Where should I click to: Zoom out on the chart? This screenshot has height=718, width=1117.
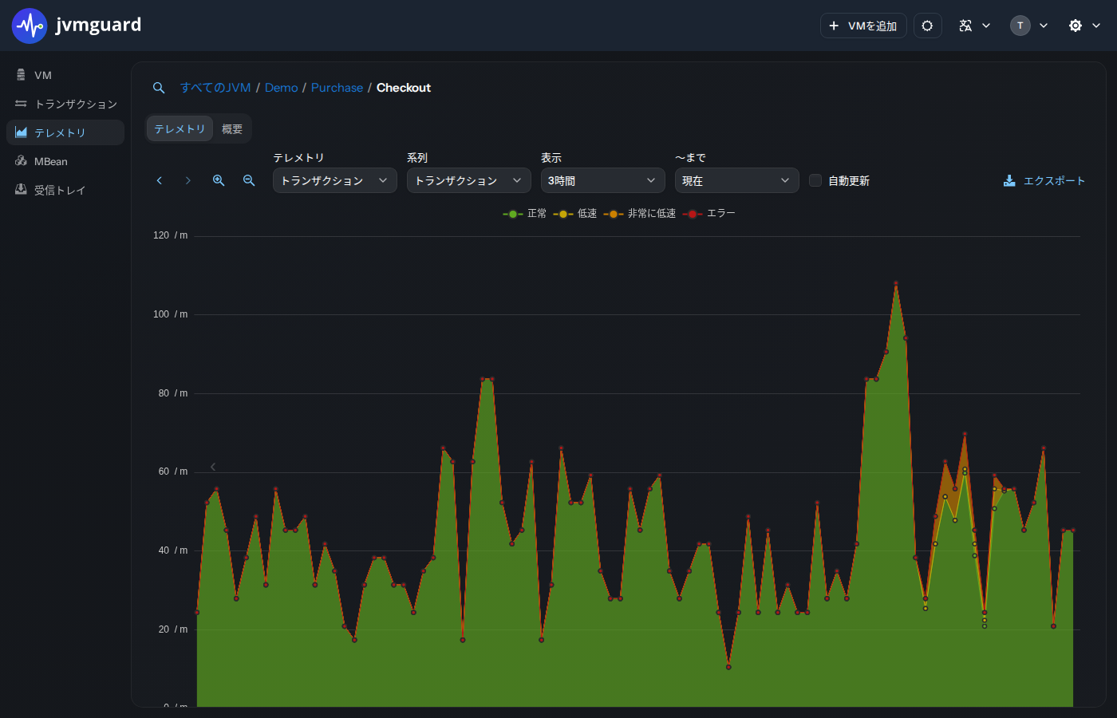pos(249,181)
